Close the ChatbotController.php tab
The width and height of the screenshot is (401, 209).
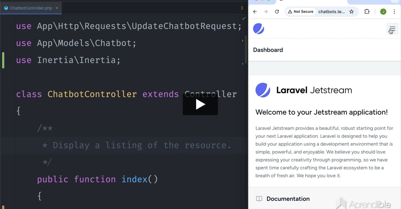[x=57, y=8]
